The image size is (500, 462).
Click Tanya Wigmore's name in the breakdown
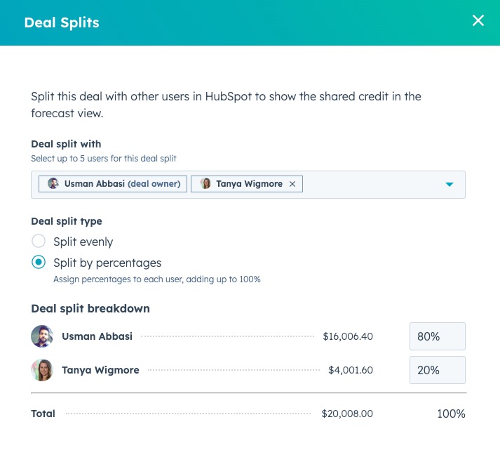100,370
